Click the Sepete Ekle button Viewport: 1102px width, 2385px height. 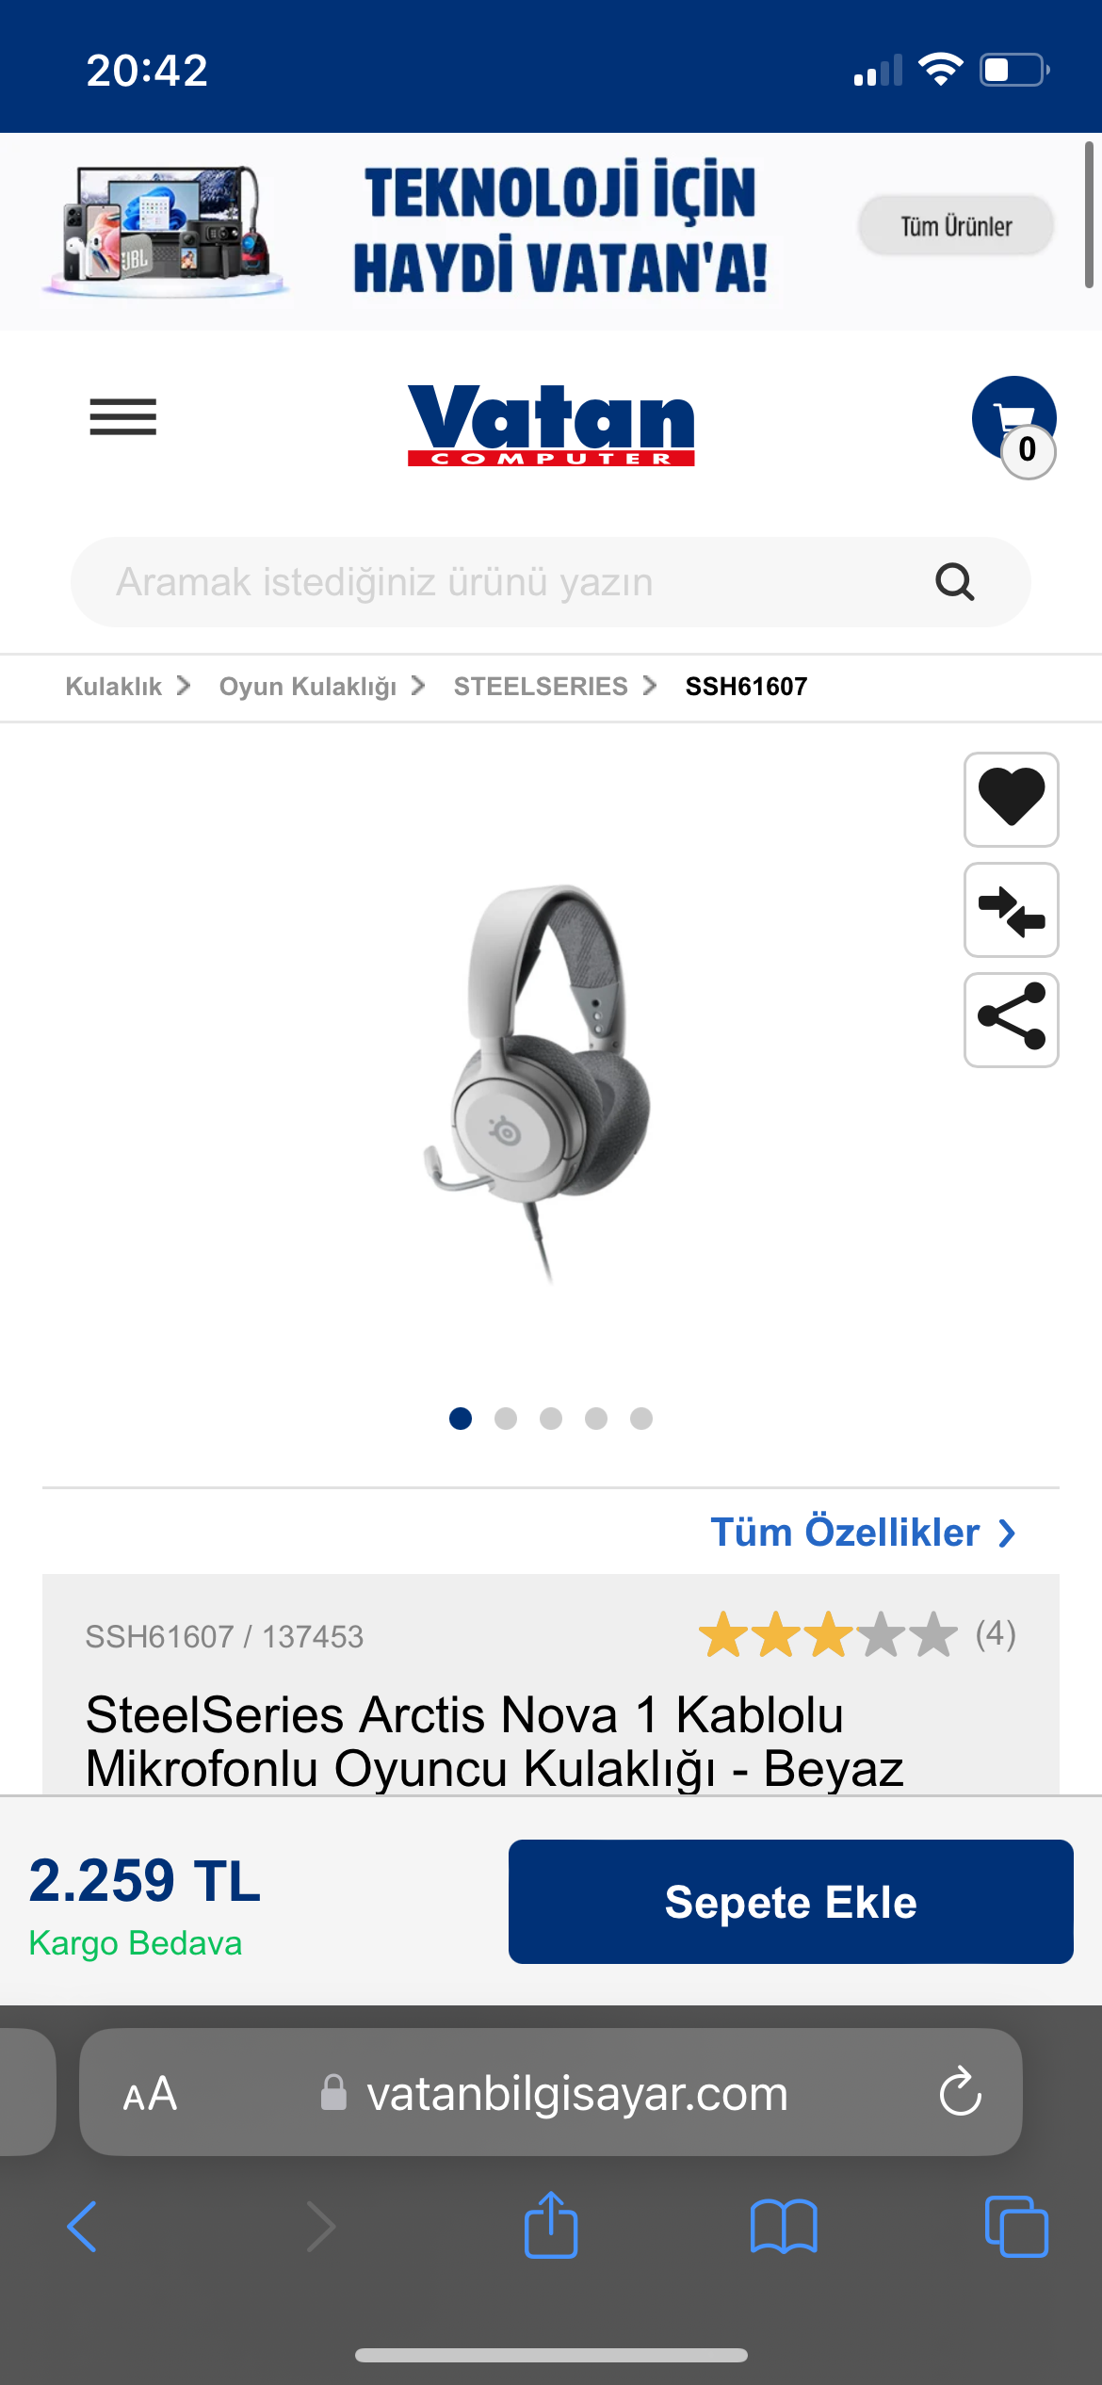coord(790,1902)
